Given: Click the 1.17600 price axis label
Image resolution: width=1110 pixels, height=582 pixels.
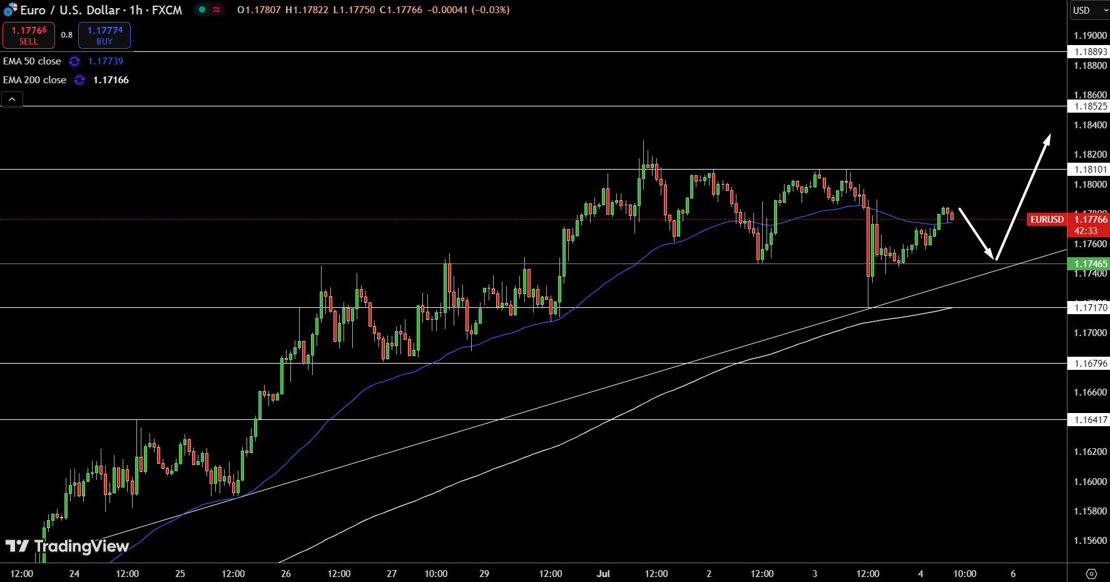Looking at the screenshot, I should click(x=1090, y=244).
